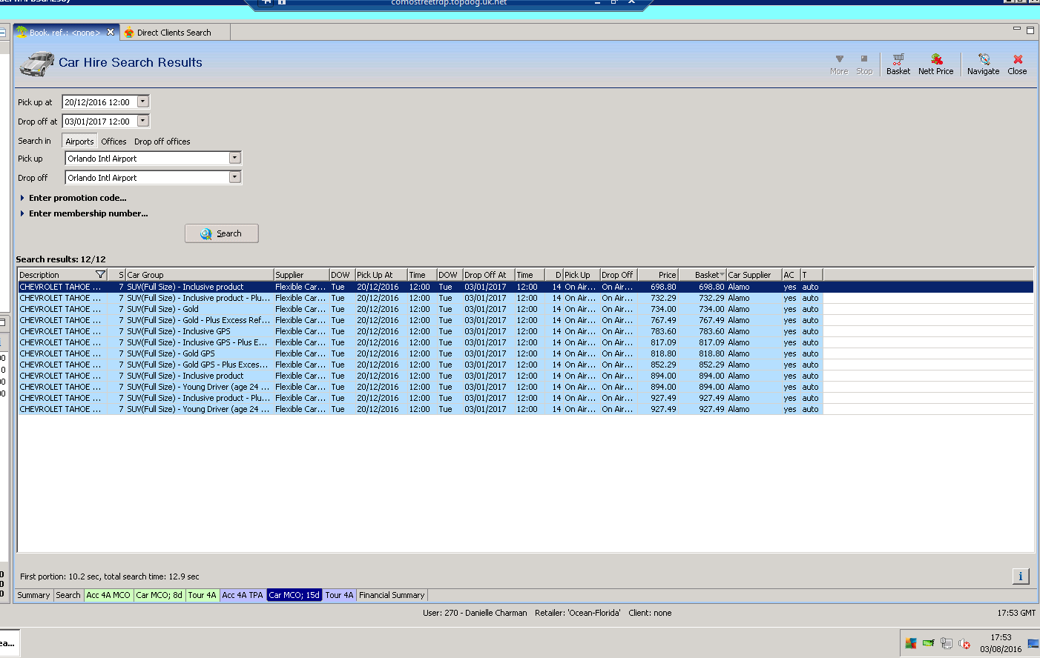
Task: Click the More arrow in the toolbar
Action: click(839, 64)
